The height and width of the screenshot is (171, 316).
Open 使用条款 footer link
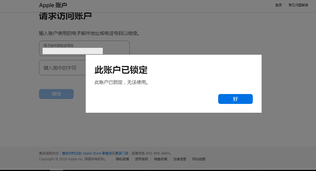[142, 159]
